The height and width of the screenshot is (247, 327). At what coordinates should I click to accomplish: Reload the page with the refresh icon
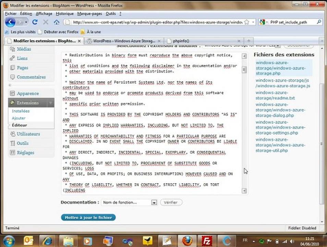point(35,22)
